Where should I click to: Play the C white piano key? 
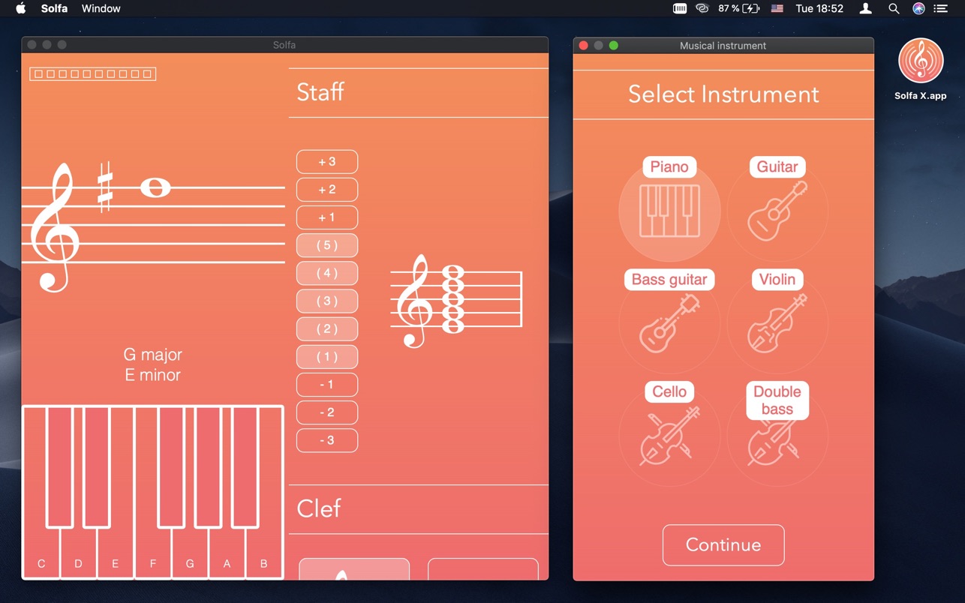41,555
